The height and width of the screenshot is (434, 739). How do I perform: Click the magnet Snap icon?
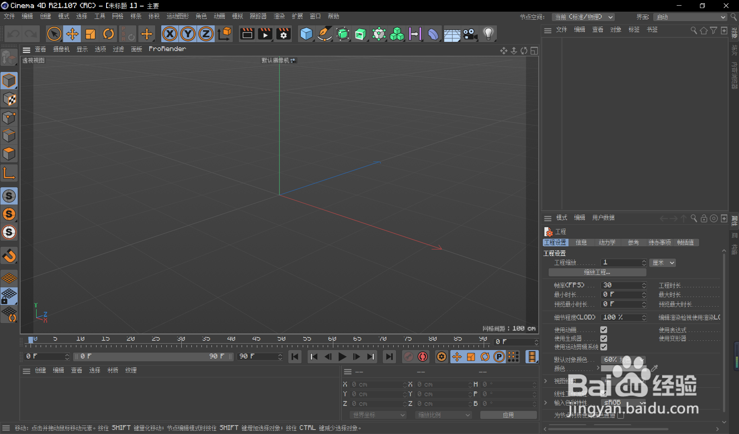[x=9, y=256]
